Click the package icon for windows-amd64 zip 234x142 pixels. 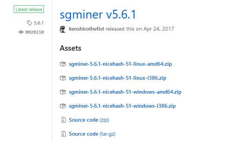click(63, 92)
